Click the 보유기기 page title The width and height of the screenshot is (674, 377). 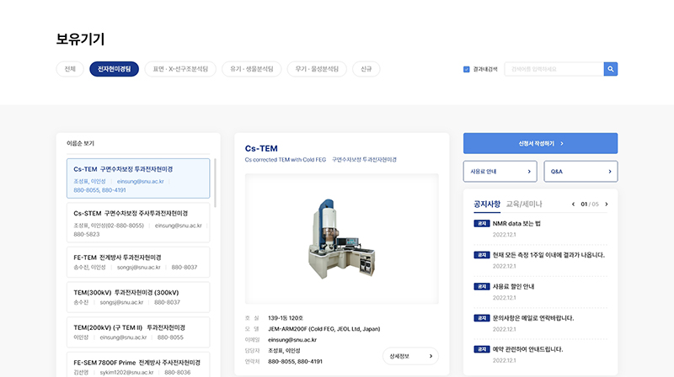(x=80, y=39)
